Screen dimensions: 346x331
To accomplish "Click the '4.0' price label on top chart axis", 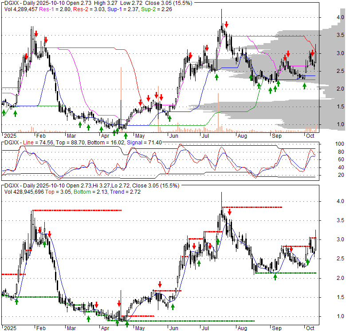I will tap(341, 17).
